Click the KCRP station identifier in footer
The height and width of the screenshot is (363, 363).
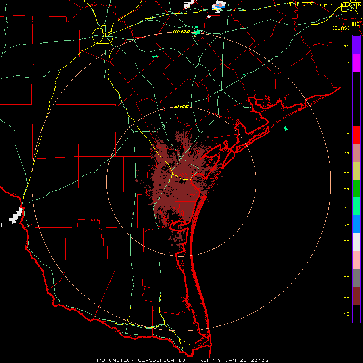pos(207,360)
